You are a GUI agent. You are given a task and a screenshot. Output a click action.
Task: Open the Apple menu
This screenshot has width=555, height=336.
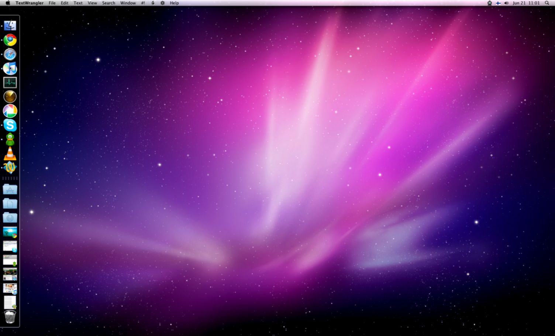7,3
